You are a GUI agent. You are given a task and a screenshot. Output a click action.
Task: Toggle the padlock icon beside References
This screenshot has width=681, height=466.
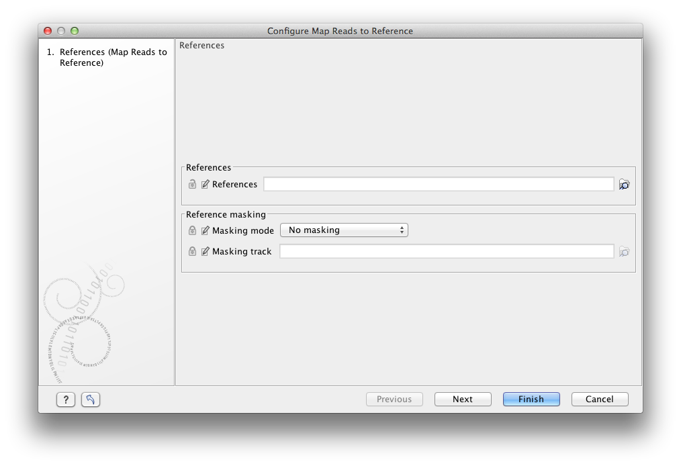[191, 184]
